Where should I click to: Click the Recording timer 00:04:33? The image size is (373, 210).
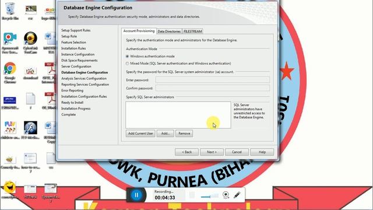[x=165, y=198]
